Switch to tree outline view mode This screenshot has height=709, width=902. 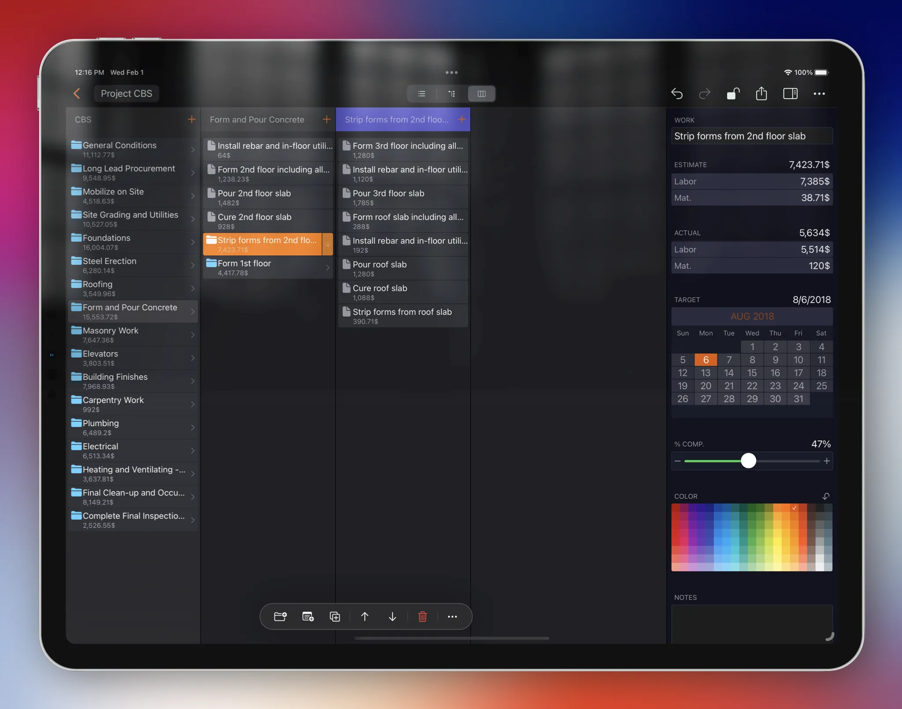(x=451, y=94)
